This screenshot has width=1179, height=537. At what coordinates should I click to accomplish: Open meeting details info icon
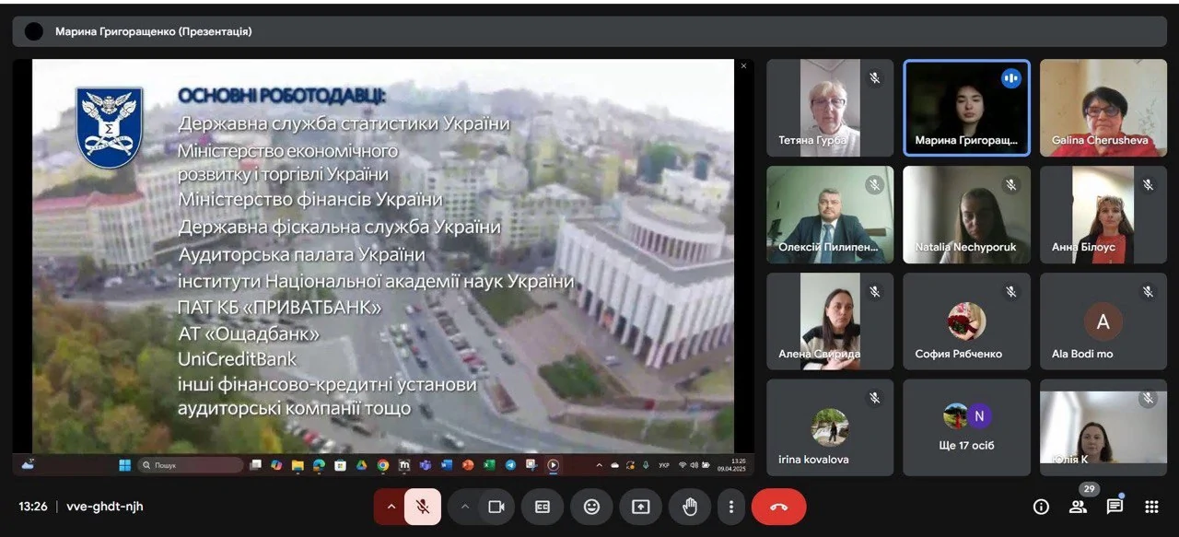point(1041,507)
